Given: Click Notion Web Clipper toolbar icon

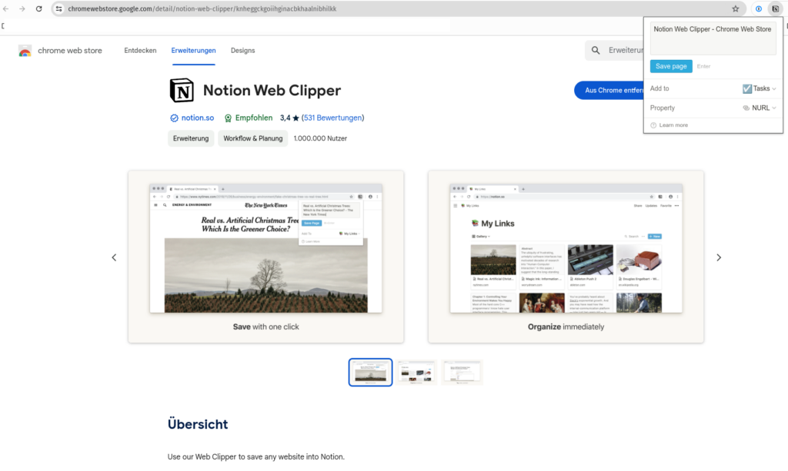Looking at the screenshot, I should [776, 8].
